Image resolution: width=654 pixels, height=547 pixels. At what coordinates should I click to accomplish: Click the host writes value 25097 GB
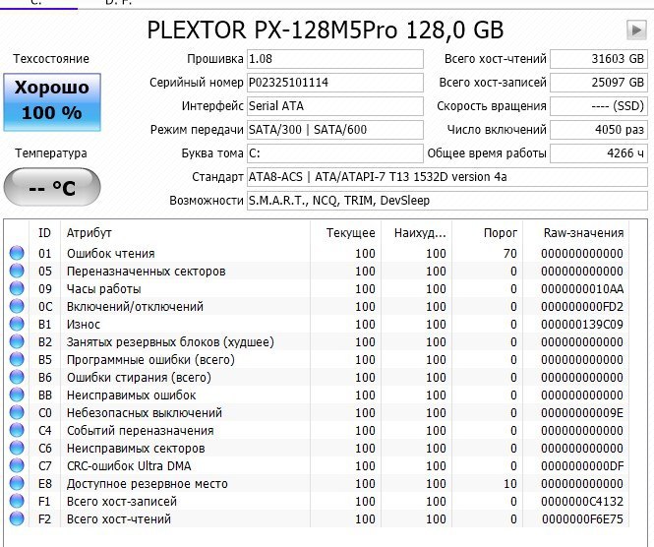coord(599,83)
